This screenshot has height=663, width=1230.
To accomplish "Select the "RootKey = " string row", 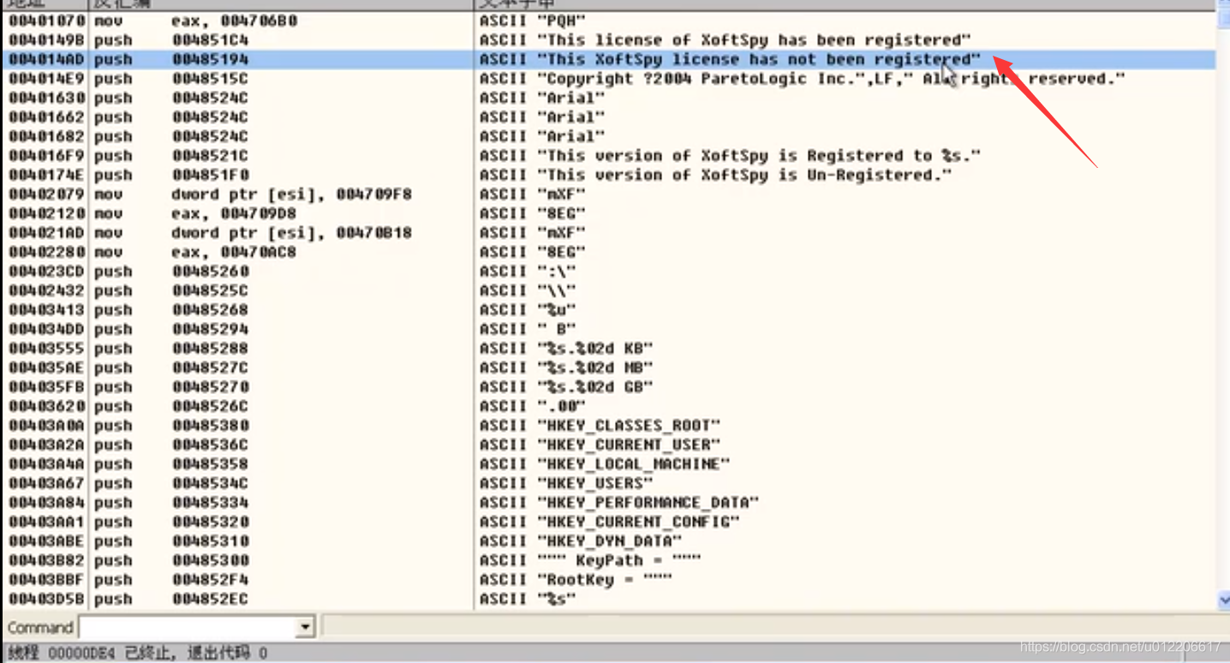I will pos(608,580).
